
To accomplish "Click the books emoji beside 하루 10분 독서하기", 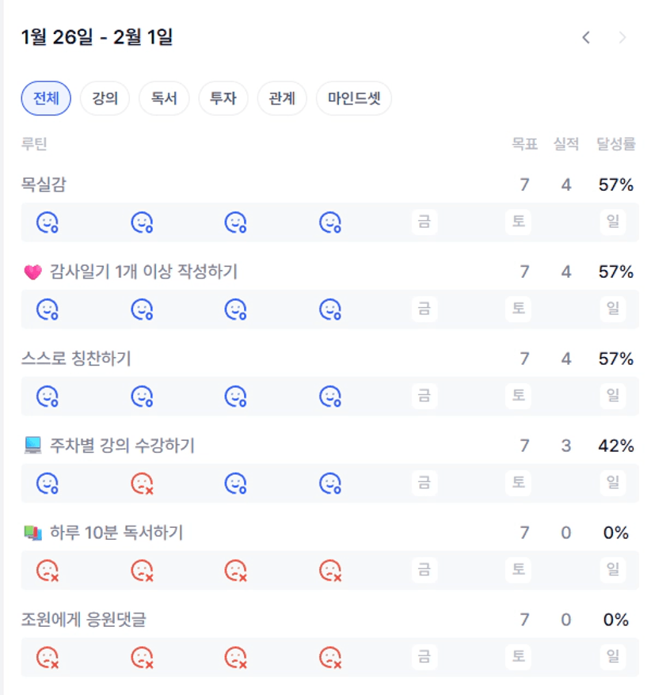I will click(x=32, y=534).
